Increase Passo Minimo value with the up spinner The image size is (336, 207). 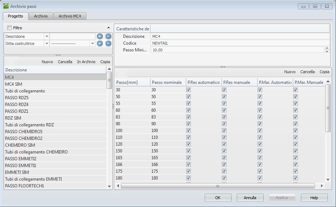click(327, 49)
